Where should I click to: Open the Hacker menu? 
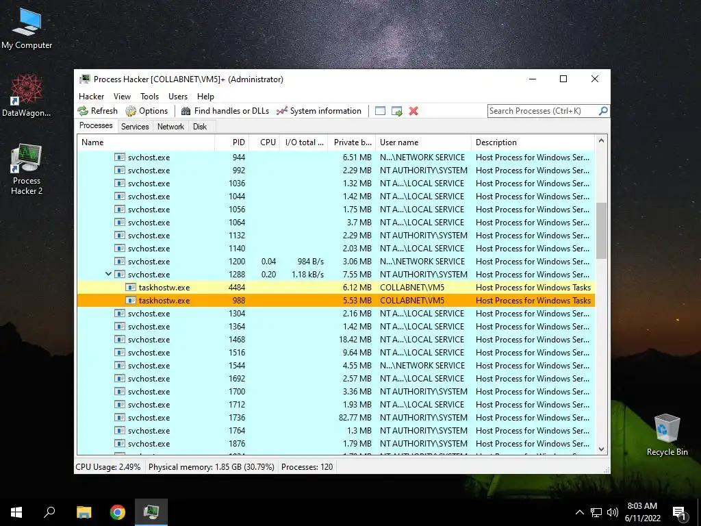91,96
